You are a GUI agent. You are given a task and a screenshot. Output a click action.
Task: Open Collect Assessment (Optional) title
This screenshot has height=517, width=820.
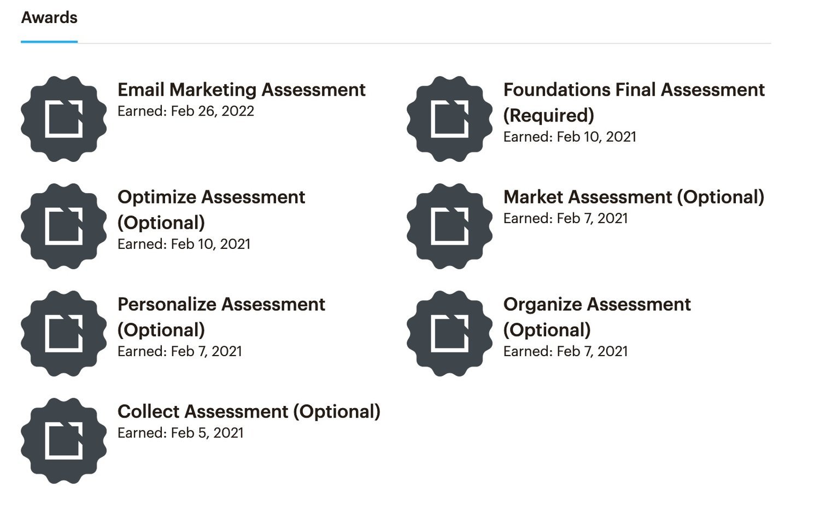(x=249, y=411)
